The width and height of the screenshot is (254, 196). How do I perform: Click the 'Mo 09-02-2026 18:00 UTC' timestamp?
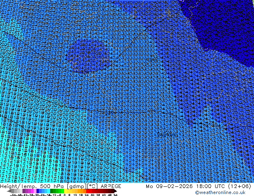[x=186, y=186]
